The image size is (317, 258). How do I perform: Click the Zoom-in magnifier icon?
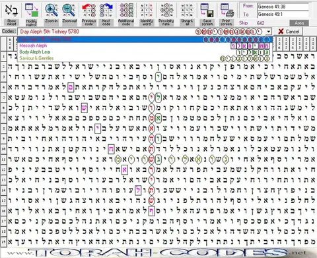pyautogui.click(x=52, y=11)
